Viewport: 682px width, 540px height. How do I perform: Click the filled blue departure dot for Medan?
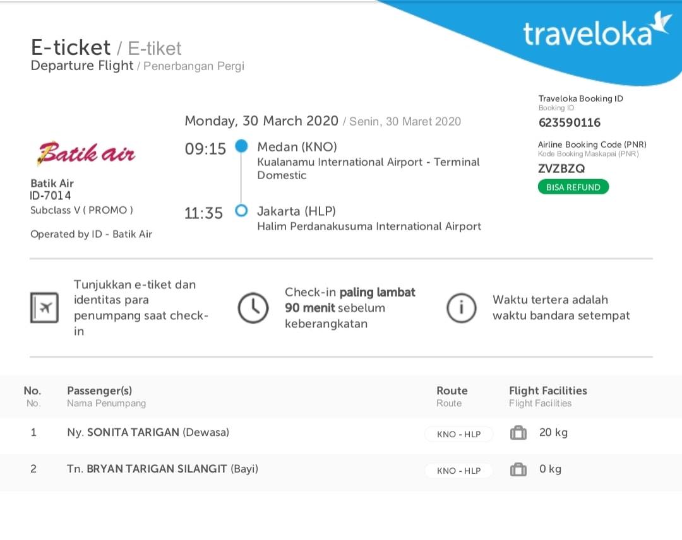pyautogui.click(x=241, y=146)
